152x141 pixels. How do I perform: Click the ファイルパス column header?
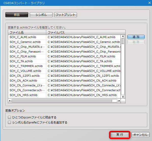(86, 33)
